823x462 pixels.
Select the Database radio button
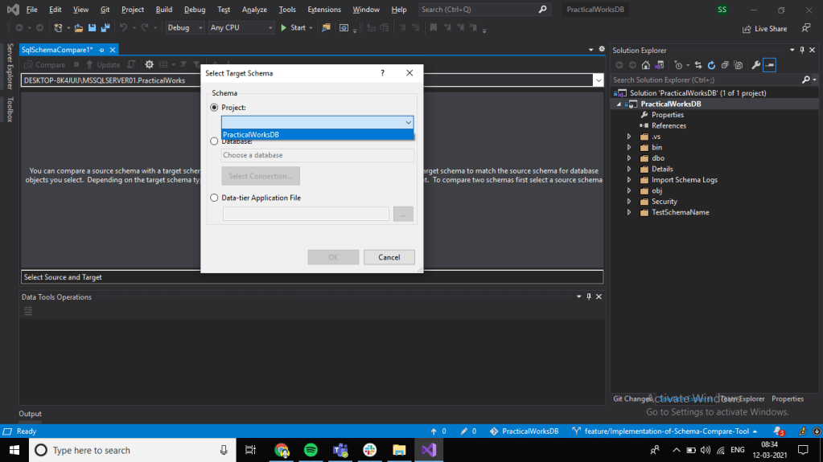point(214,141)
